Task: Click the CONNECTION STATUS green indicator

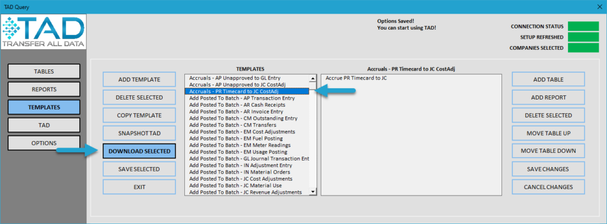Action: (x=583, y=26)
